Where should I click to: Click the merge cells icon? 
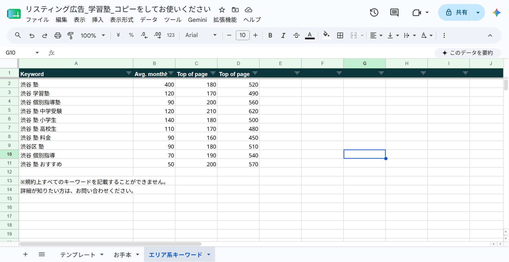click(354, 35)
